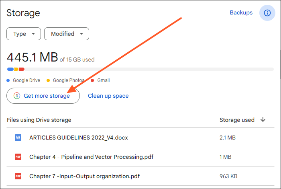The width and height of the screenshot is (281, 189).
Task: Select Chapter 7 Input-Output organization file
Action: tap(85, 176)
